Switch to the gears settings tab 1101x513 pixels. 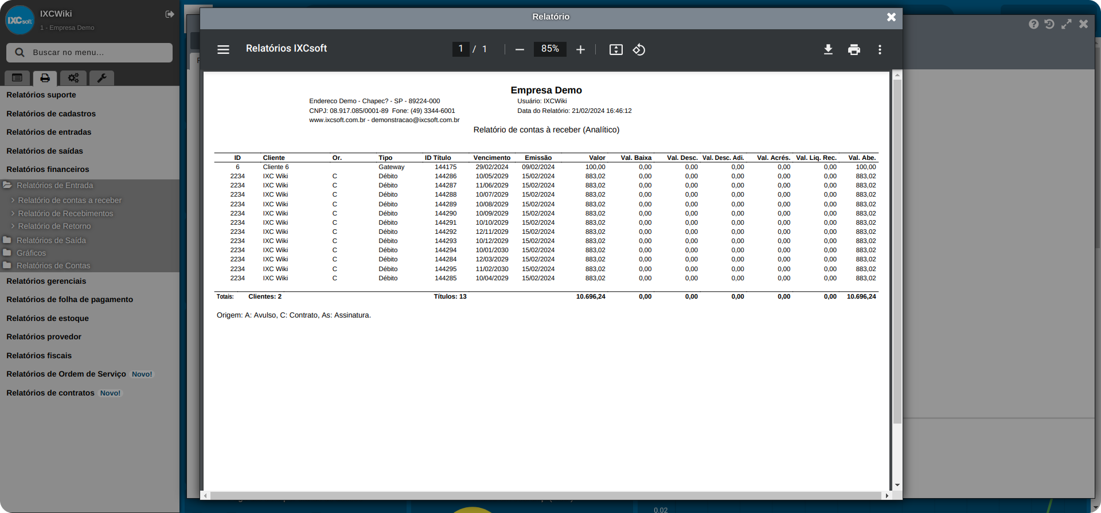(73, 78)
